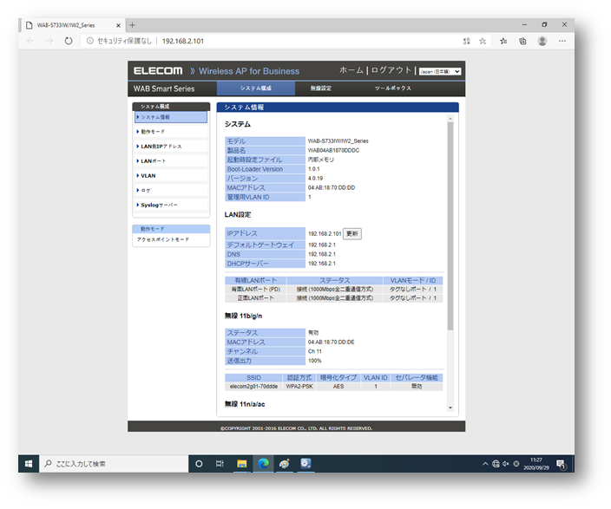611x509 pixels.
Task: Open the favorites list icon
Action: pos(503,41)
